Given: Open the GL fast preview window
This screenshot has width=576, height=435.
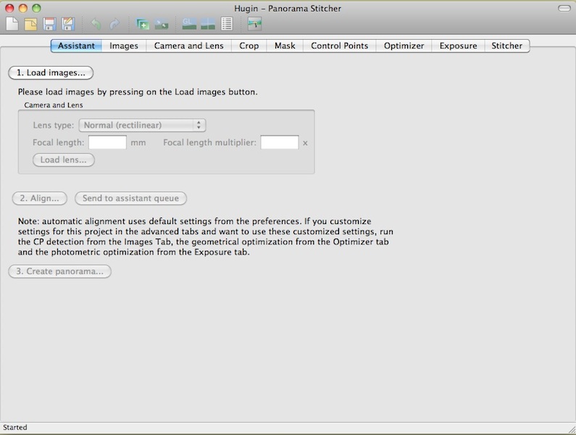Looking at the screenshot, I should (189, 24).
